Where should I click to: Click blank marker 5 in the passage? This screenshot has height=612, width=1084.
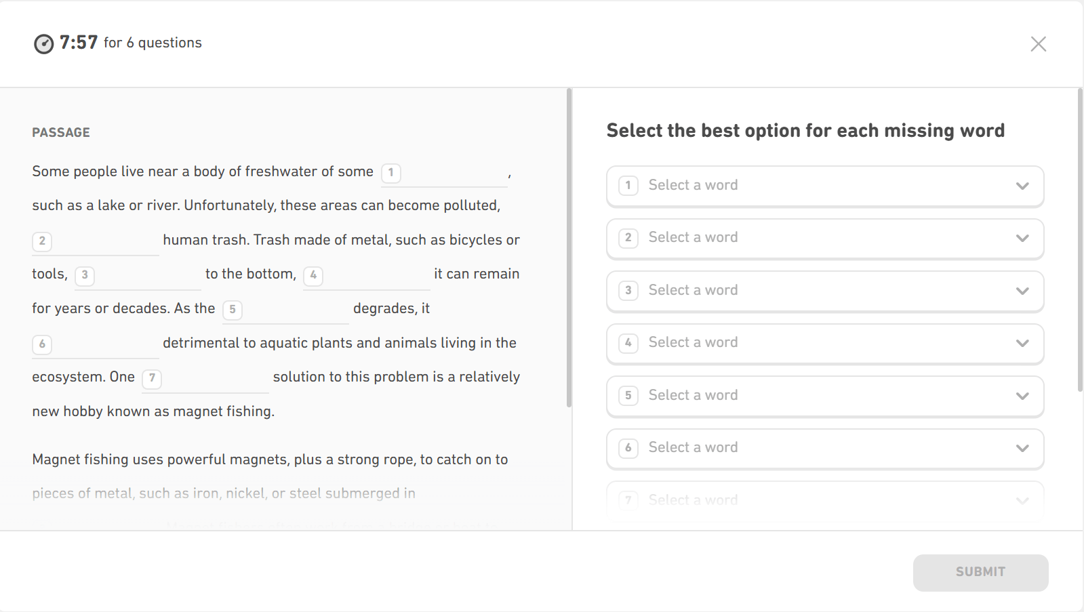(x=232, y=310)
